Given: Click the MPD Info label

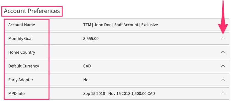Looking at the screenshot, I should tap(17, 94).
